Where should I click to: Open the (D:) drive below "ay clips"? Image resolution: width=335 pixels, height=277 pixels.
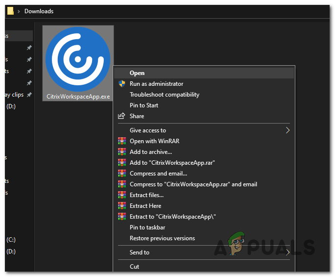click(x=11, y=106)
